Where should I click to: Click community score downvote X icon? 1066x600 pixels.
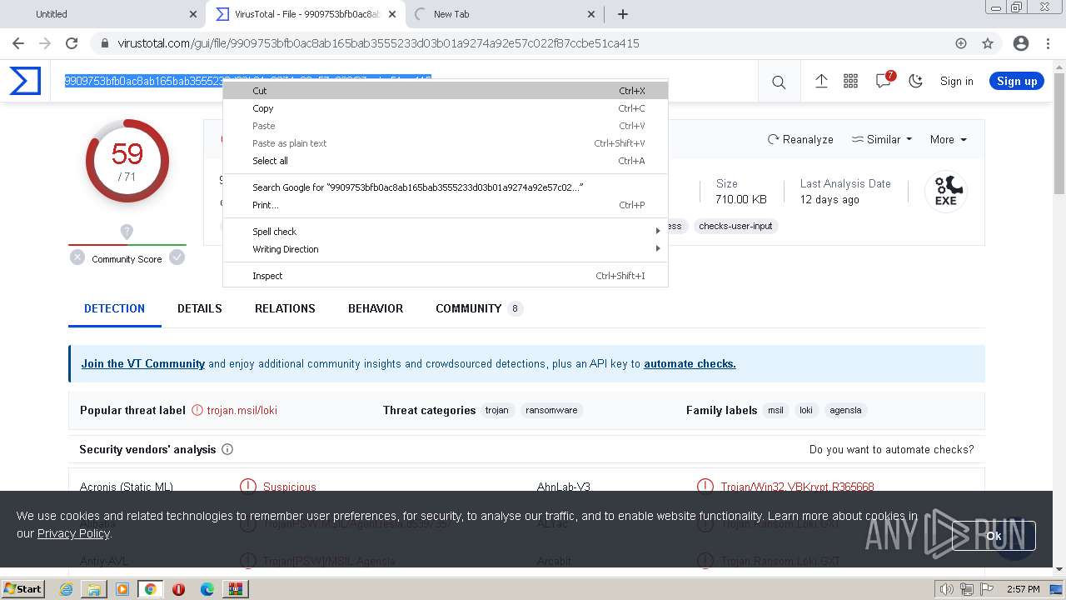point(77,257)
